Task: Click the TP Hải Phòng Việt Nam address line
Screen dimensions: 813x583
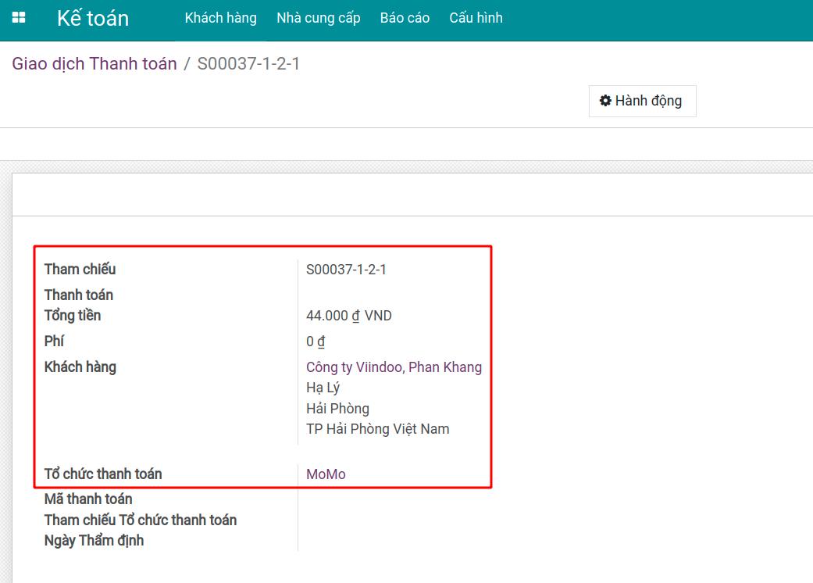Action: [x=377, y=429]
